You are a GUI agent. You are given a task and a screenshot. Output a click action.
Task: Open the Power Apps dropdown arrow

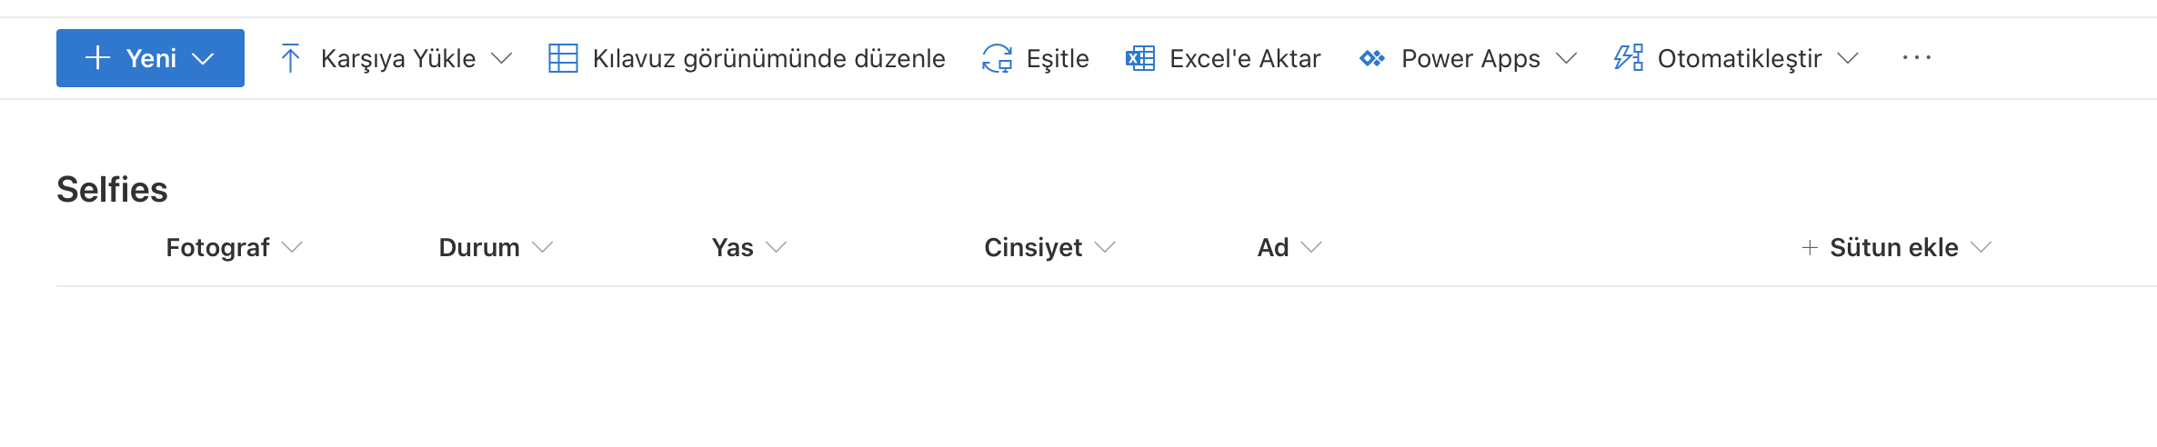tap(1566, 59)
